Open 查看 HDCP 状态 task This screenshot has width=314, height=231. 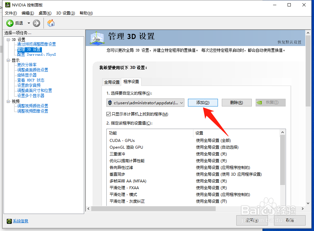click(31, 80)
